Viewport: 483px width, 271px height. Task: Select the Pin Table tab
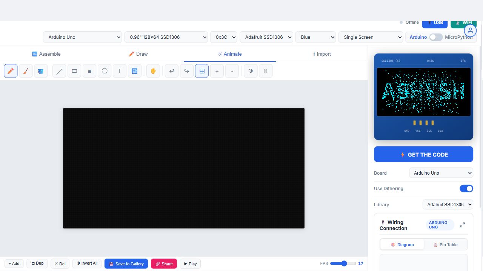tap(446, 245)
